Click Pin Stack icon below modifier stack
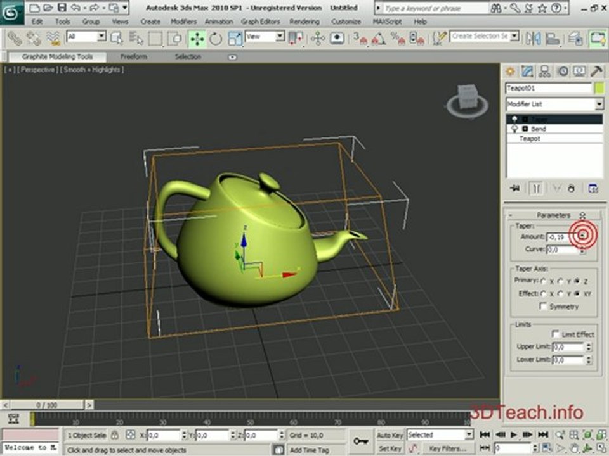 [x=515, y=189]
